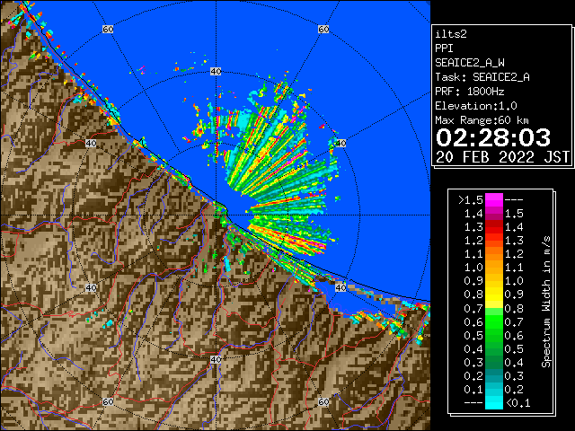575x431 pixels.
Task: Click the "PRF: 1800Hz" value
Action: [x=469, y=92]
